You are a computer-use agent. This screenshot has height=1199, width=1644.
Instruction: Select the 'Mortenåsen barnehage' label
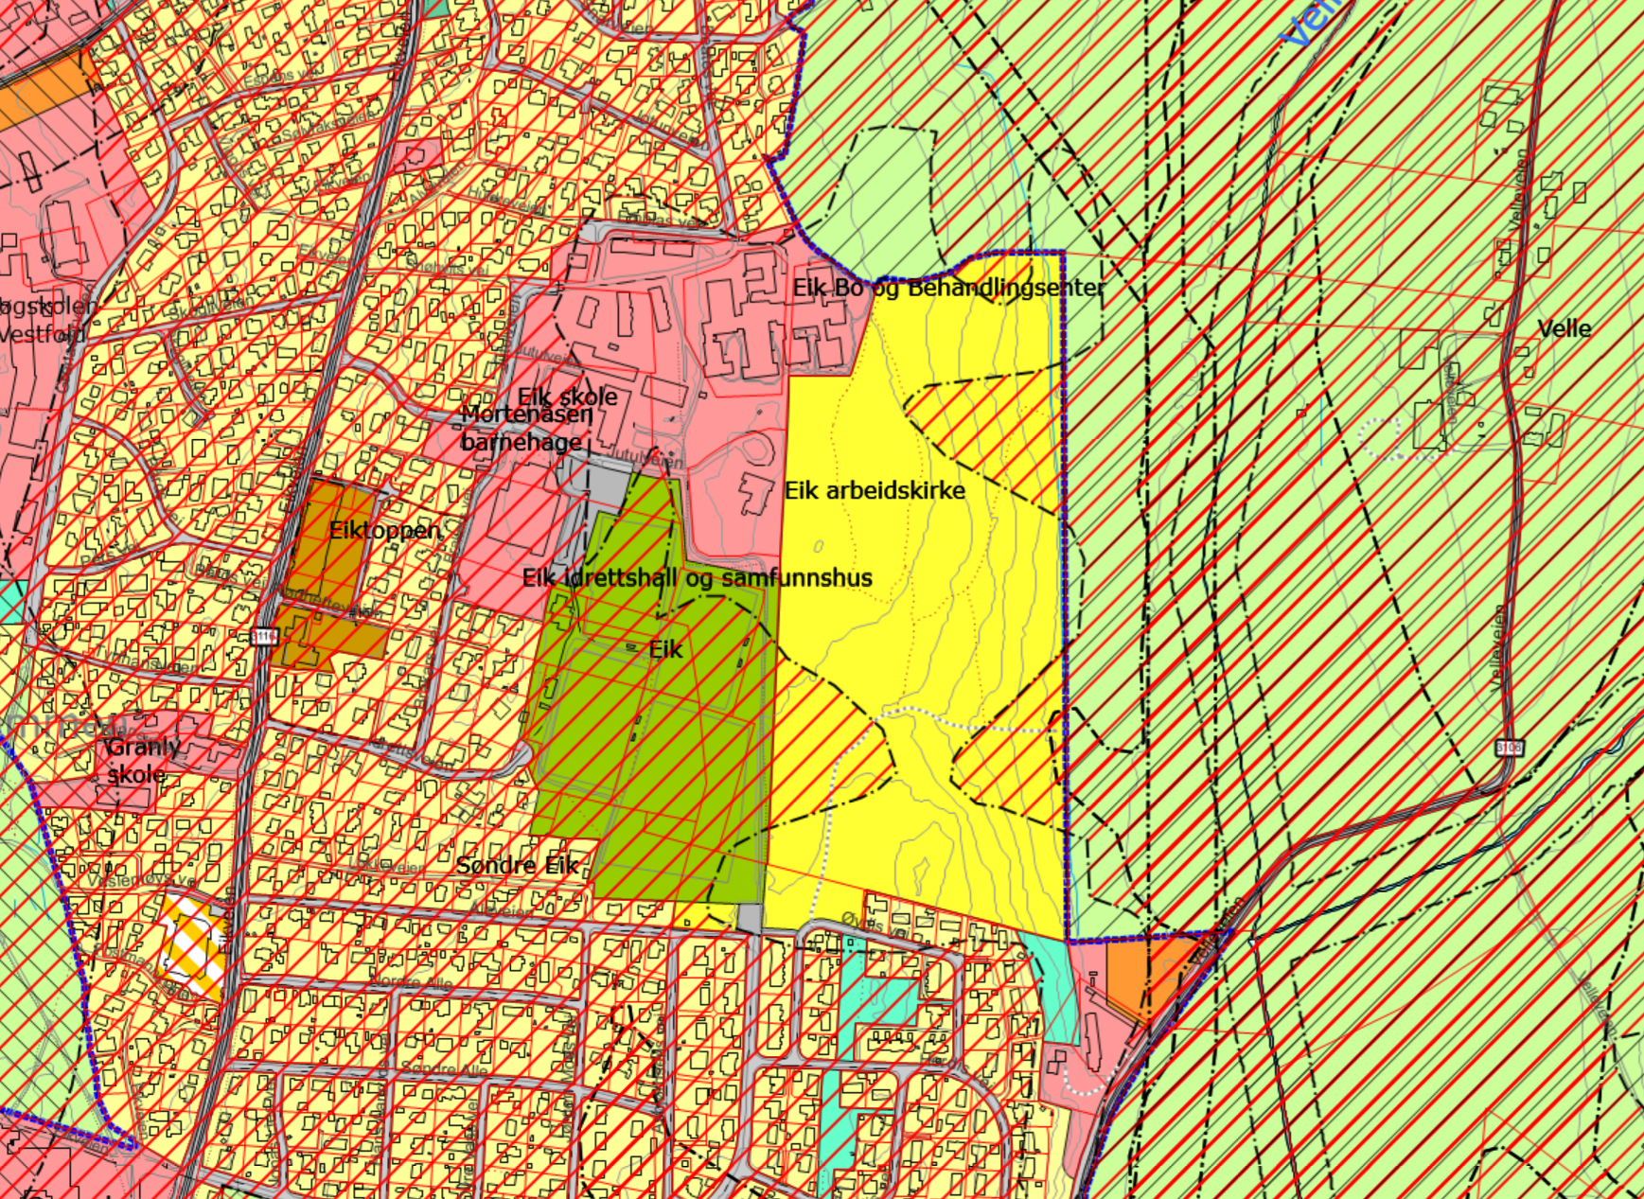(526, 429)
